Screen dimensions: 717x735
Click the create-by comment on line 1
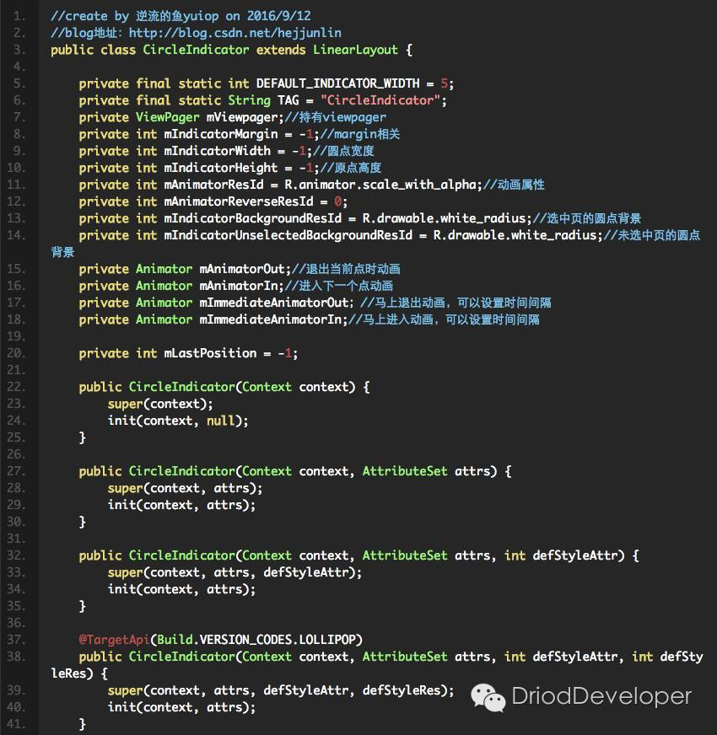pos(181,16)
